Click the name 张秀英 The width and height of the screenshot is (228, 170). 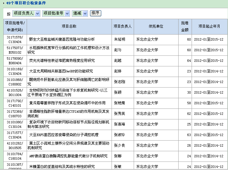[x=119, y=114]
